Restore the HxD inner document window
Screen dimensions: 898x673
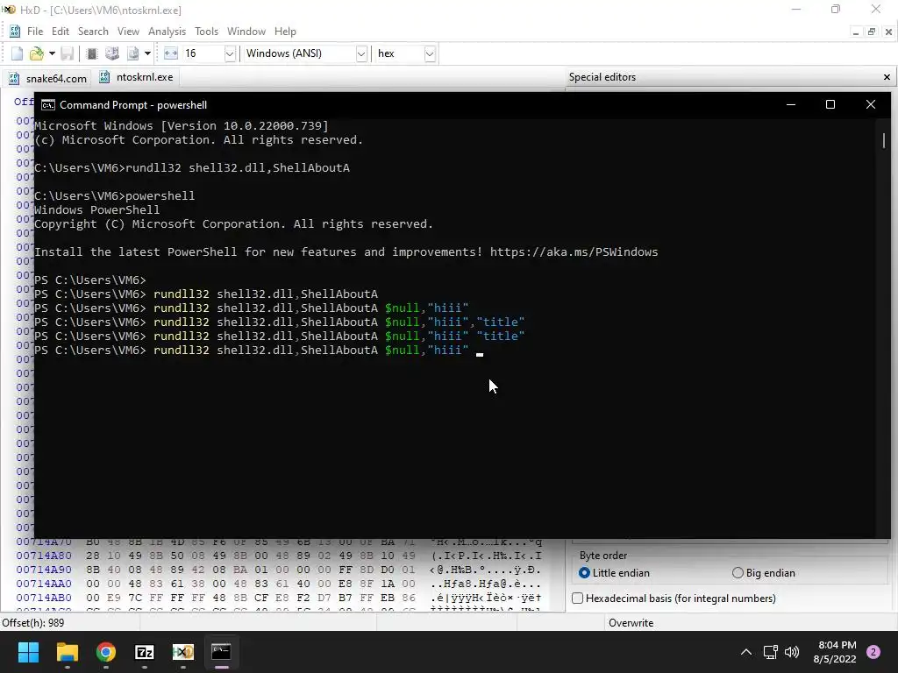pyautogui.click(x=872, y=32)
